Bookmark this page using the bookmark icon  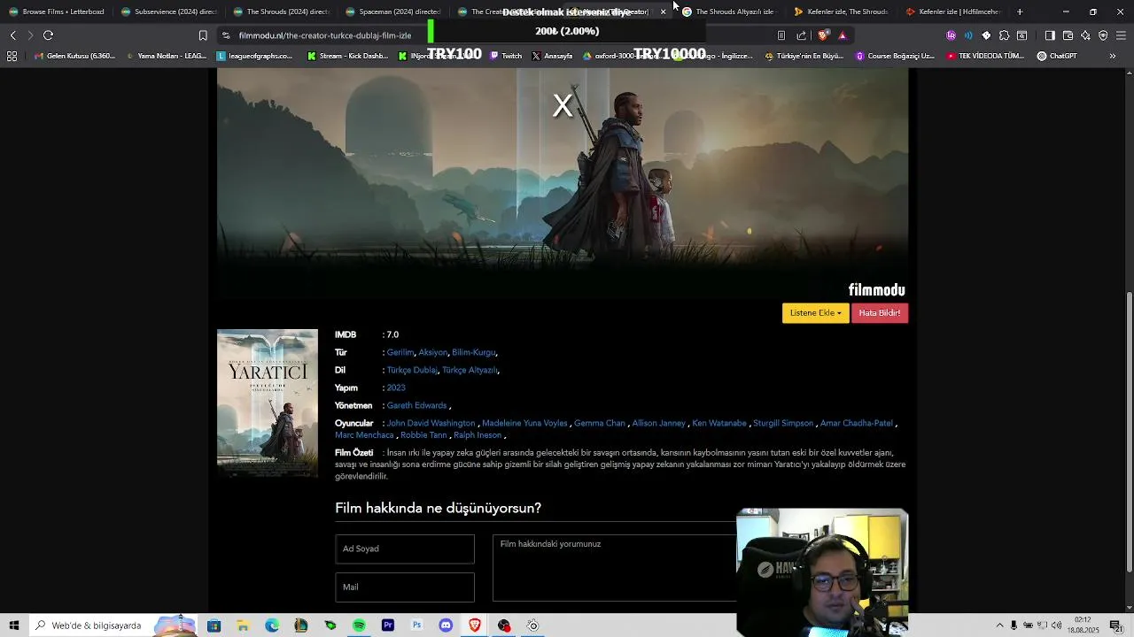coord(203,35)
